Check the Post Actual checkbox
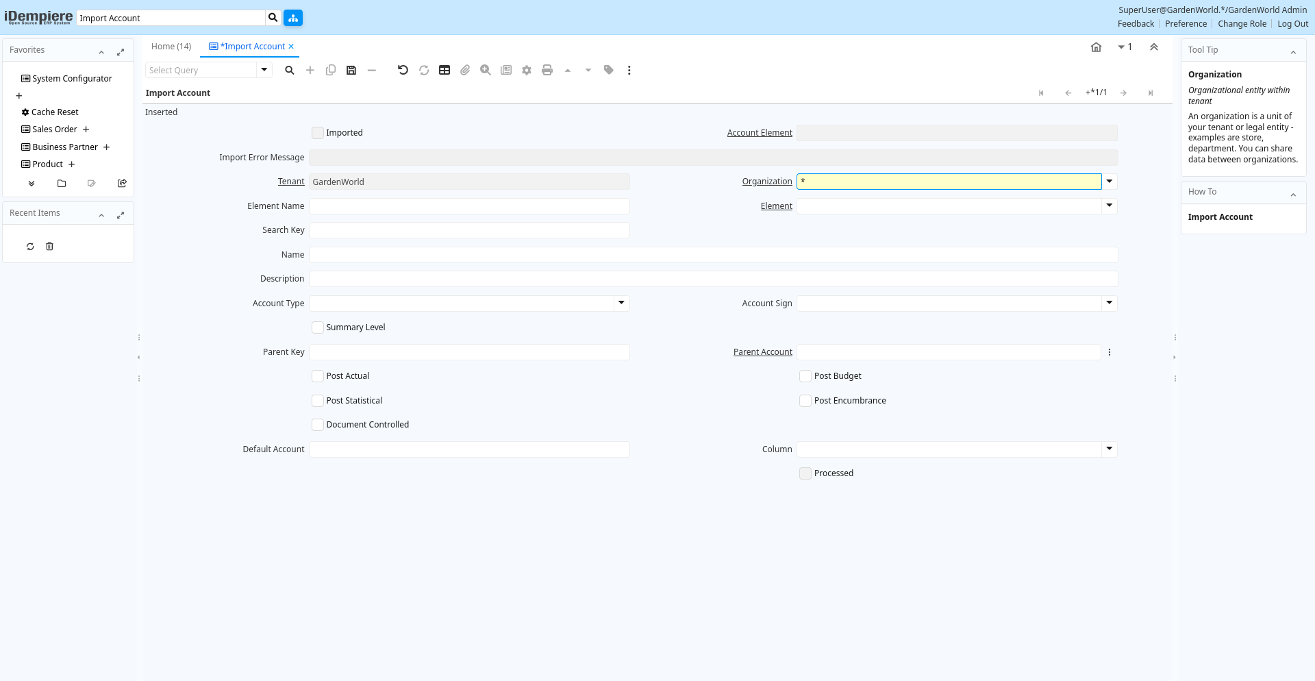The width and height of the screenshot is (1315, 681). [x=318, y=376]
